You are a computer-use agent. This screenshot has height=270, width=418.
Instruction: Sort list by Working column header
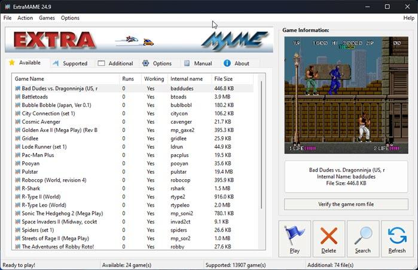click(x=154, y=79)
